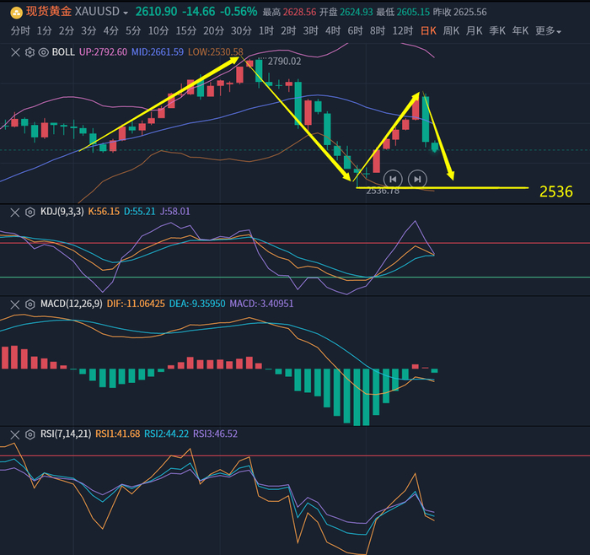Viewport: 590px width, 555px height.
Task: Select the 2时 timeframe
Action: point(288,31)
